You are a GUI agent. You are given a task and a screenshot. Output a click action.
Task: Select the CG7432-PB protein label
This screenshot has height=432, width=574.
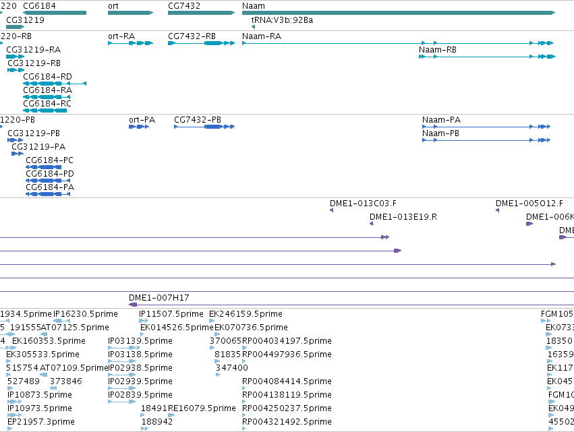[x=198, y=120]
